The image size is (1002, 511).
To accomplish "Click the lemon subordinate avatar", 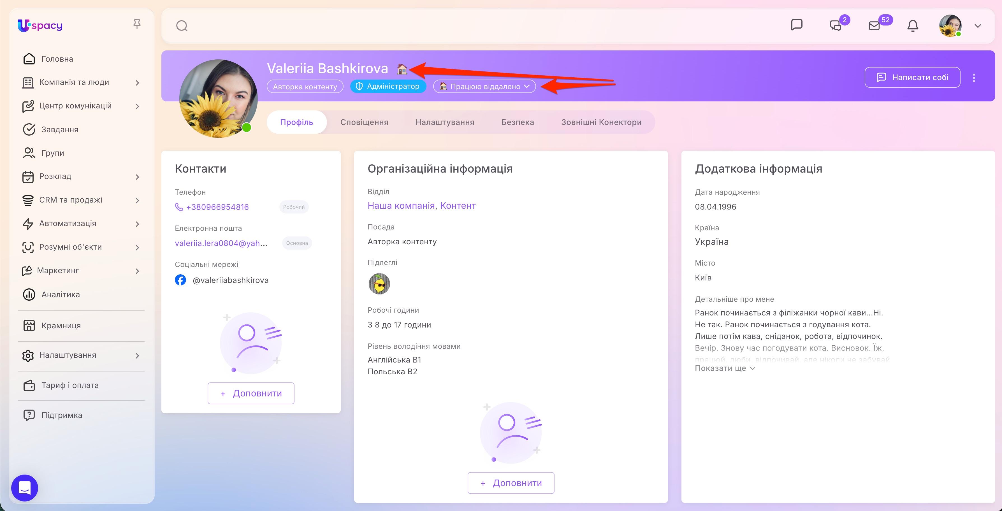I will (x=379, y=284).
